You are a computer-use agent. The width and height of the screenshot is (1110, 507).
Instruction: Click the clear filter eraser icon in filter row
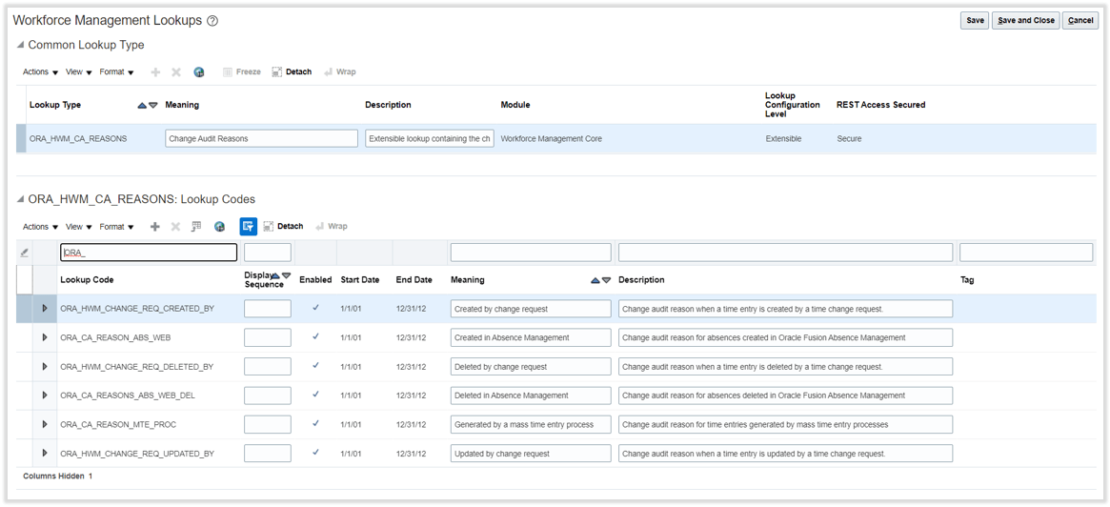click(24, 253)
